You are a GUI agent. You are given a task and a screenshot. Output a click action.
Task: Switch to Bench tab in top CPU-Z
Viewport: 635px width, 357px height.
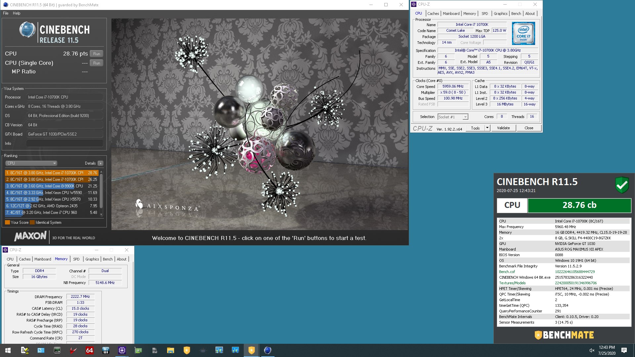(516, 14)
